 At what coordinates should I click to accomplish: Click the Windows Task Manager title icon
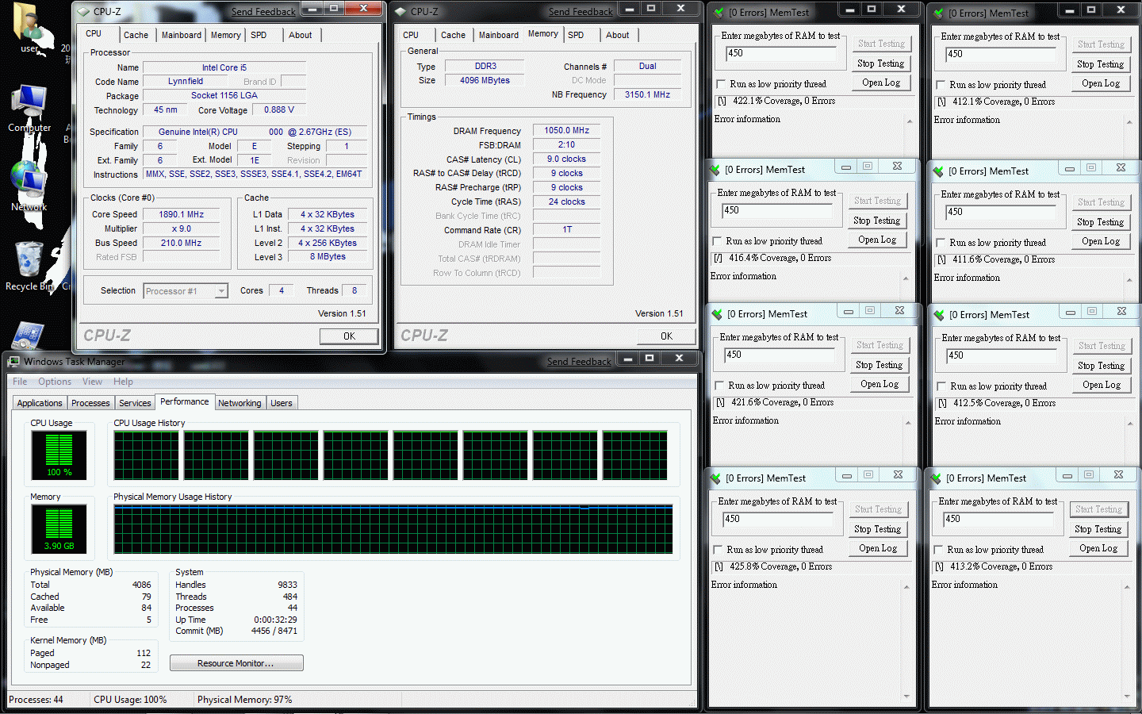(x=14, y=361)
